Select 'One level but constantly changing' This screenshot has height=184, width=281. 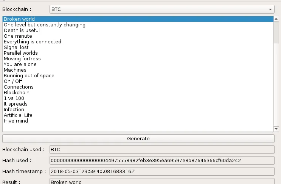pos(138,25)
